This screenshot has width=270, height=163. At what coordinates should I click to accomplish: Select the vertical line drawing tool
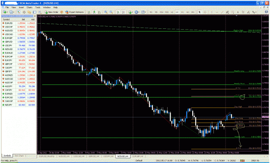[212, 12]
